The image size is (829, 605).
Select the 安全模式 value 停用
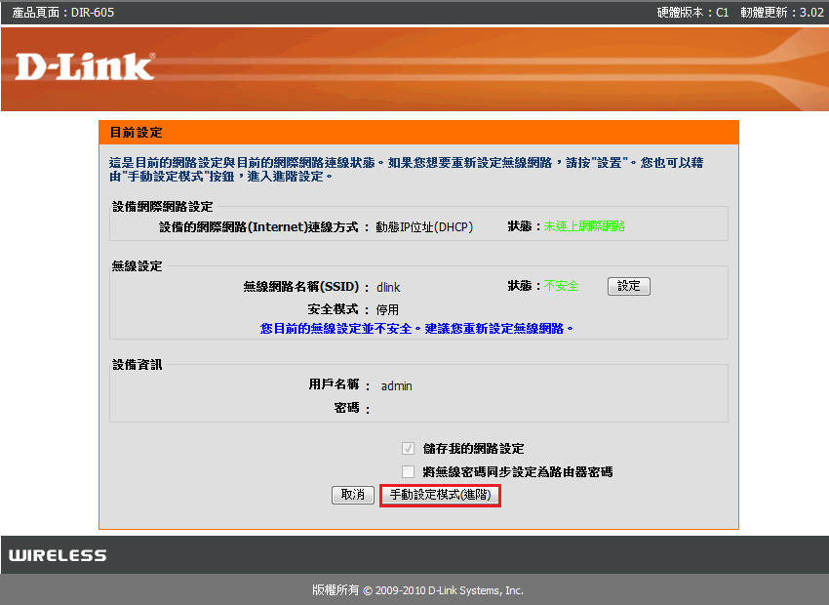387,310
